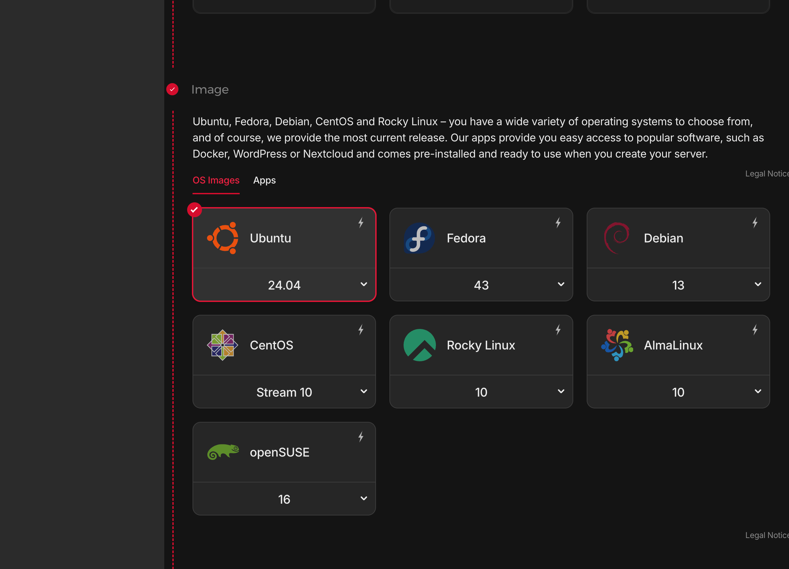Click the checkmark badge on the Ubuntu card
The width and height of the screenshot is (789, 569).
pos(195,210)
